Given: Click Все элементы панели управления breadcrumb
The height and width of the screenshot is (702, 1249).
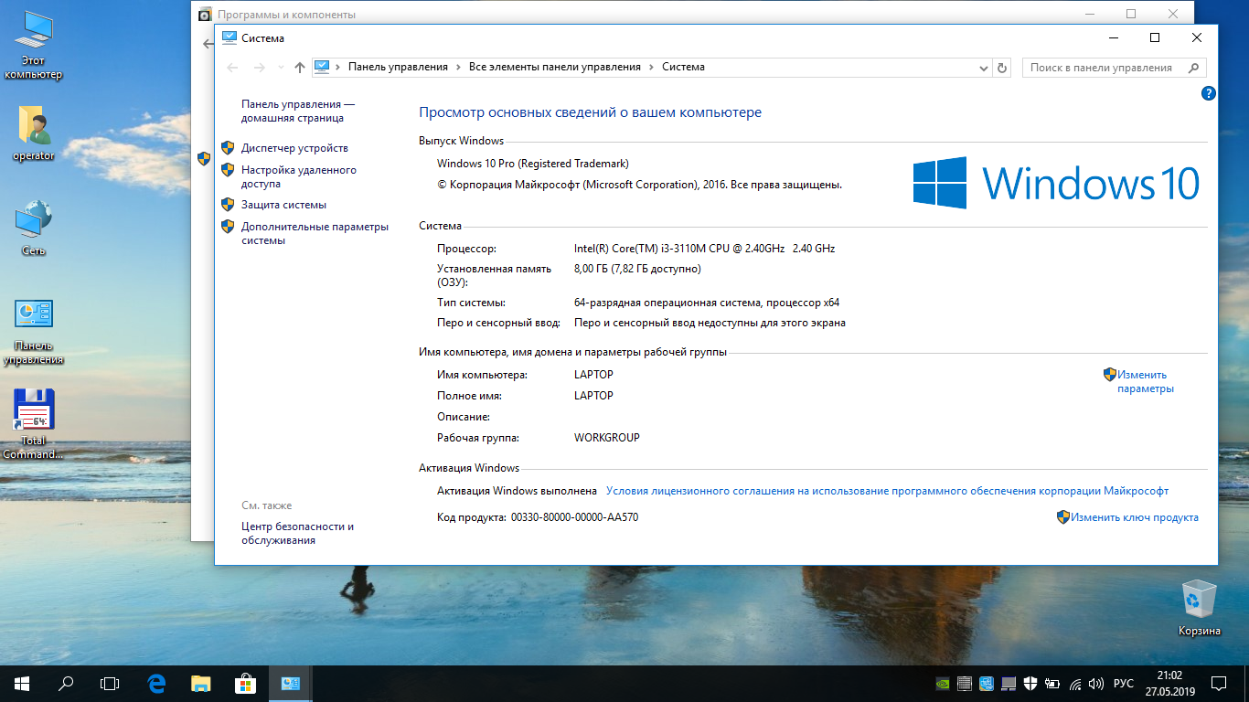Looking at the screenshot, I should [555, 67].
